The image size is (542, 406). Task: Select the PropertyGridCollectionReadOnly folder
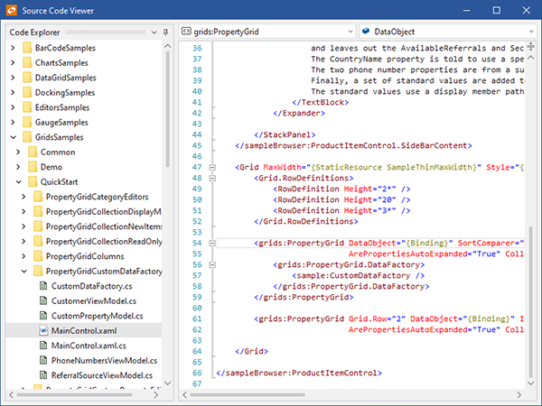pyautogui.click(x=104, y=241)
